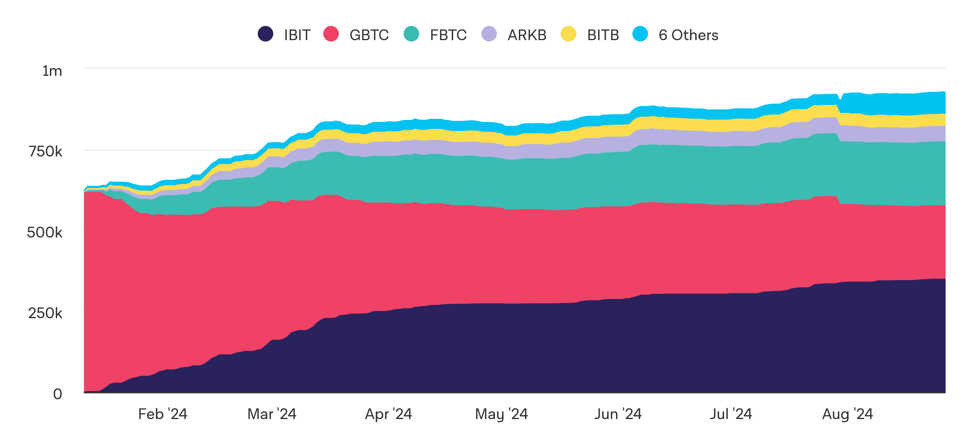
Task: Click the ARKB lavender legend dot
Action: point(489,34)
